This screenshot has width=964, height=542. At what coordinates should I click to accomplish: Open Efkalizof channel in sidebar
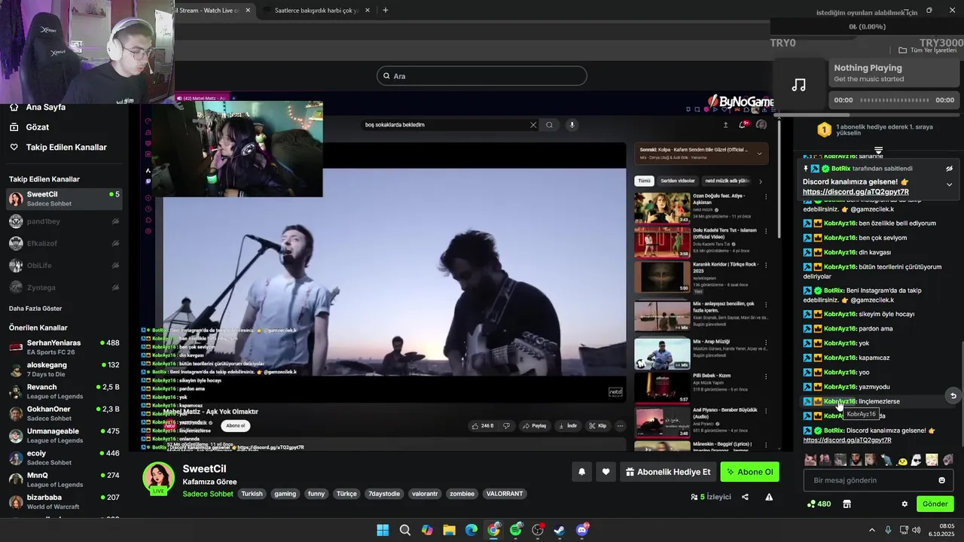[x=64, y=243]
